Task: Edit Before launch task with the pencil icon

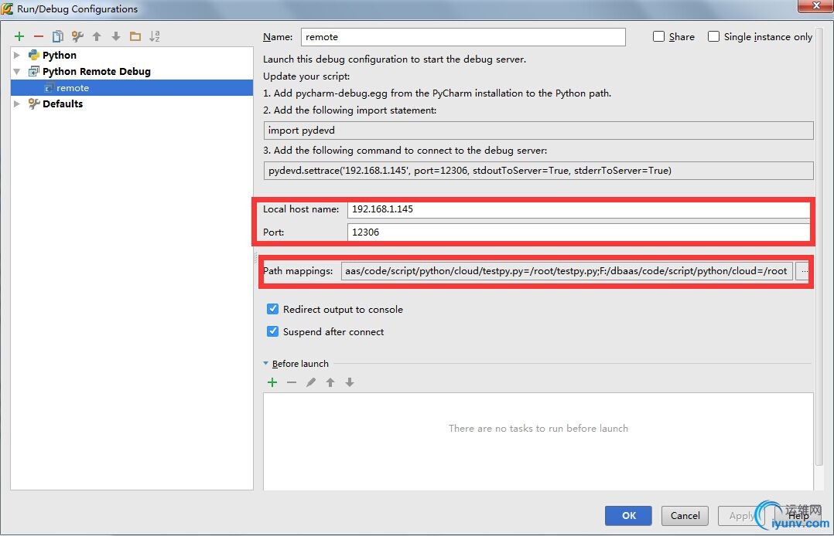Action: [x=311, y=382]
